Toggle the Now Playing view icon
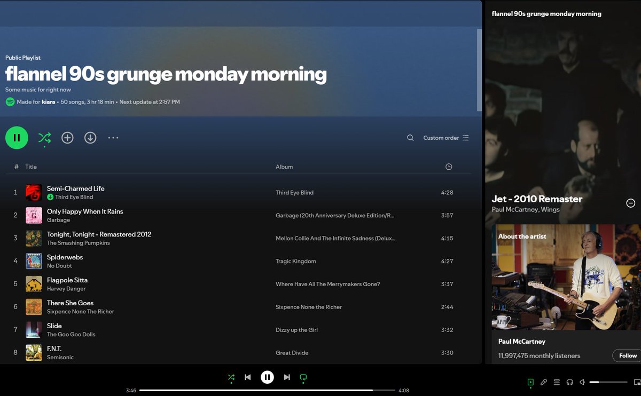This screenshot has height=396, width=641. tap(530, 382)
